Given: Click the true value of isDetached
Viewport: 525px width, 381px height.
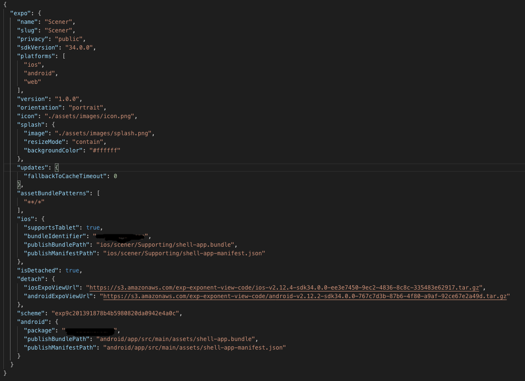Looking at the screenshot, I should [72, 270].
